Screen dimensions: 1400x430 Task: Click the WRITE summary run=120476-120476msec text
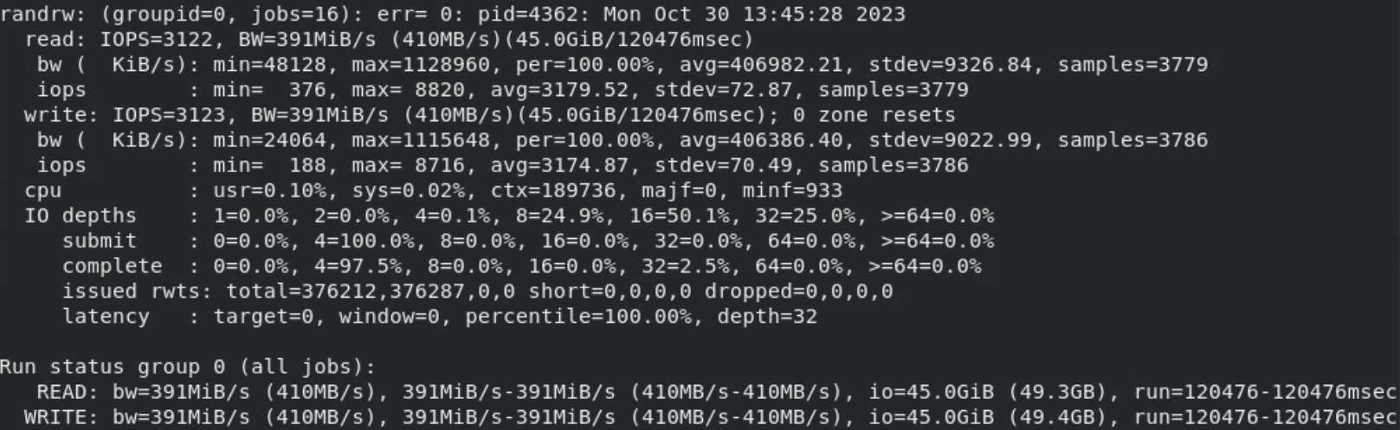pyautogui.click(x=1266, y=417)
